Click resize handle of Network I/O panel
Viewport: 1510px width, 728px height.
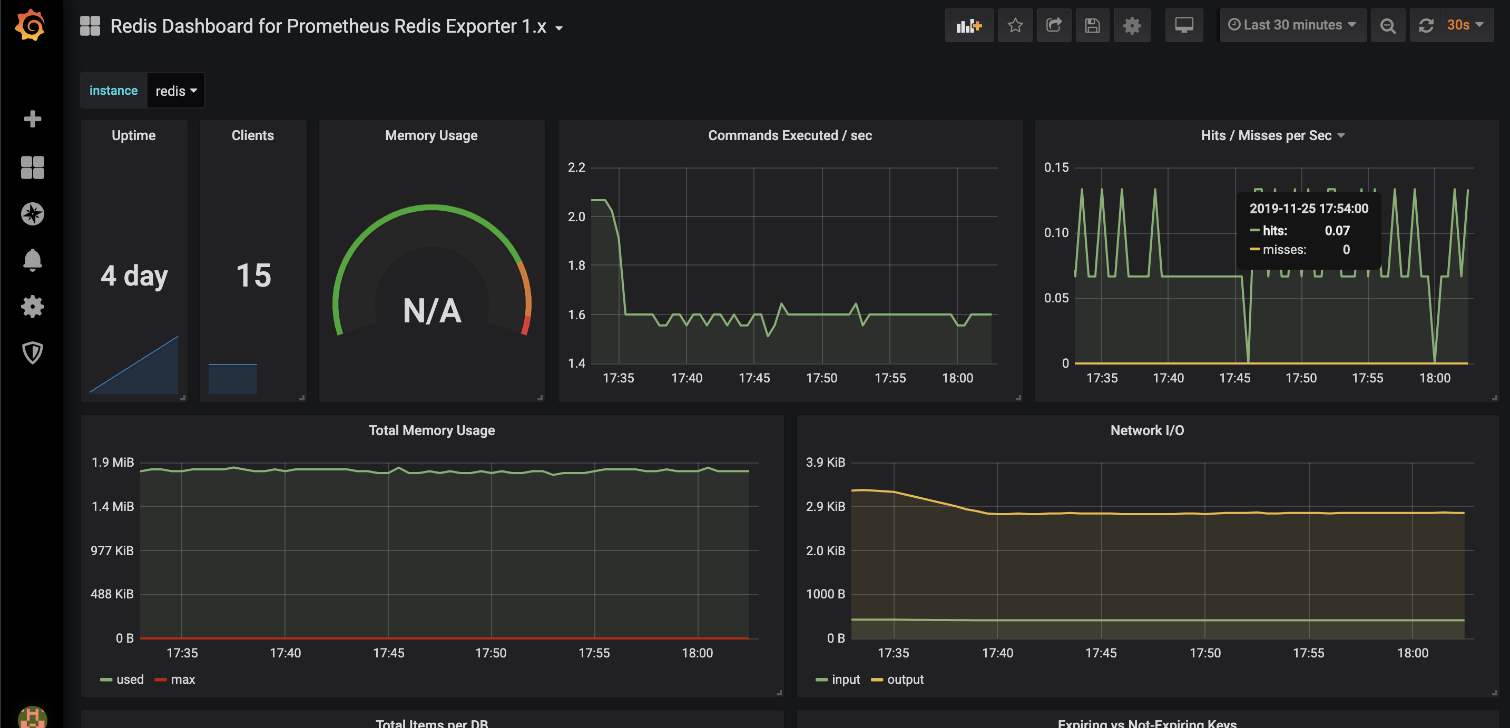(x=1494, y=692)
